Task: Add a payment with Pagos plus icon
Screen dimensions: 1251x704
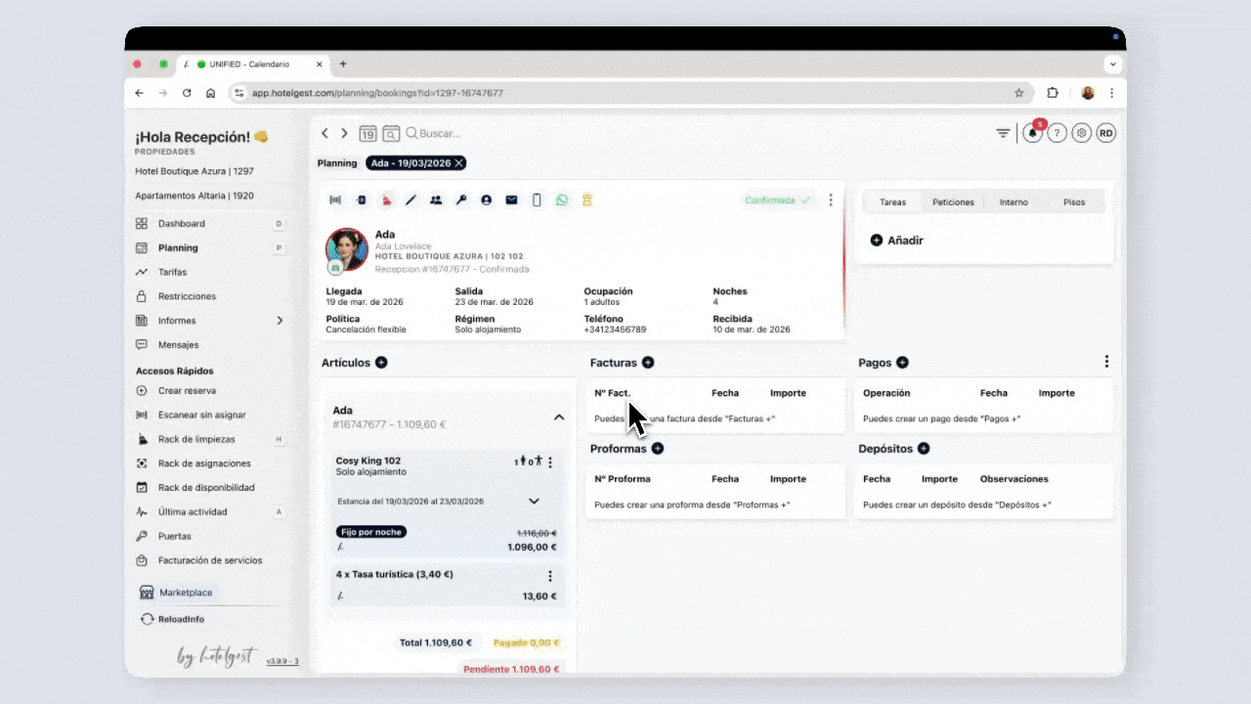Action: [x=902, y=363]
